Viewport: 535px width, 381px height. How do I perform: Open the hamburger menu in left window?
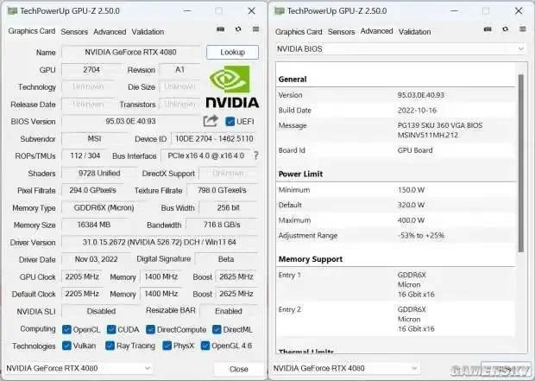[x=255, y=29]
